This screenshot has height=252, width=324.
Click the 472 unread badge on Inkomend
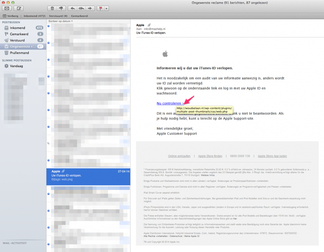tap(39, 28)
